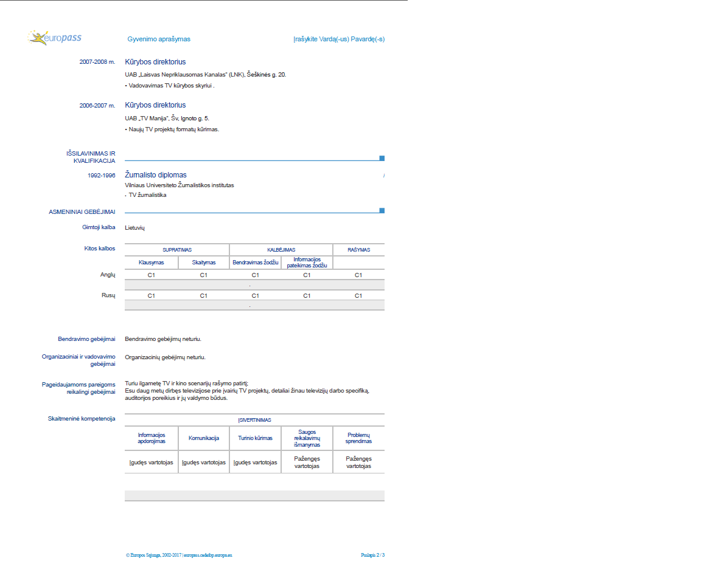Viewport: 701px width, 578px height.
Task: Click the "Klausymas" column header
Action: [151, 263]
